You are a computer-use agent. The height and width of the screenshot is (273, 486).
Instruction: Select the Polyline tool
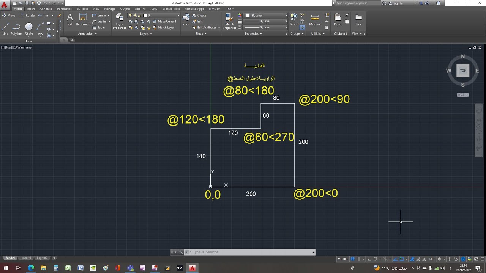point(16,29)
